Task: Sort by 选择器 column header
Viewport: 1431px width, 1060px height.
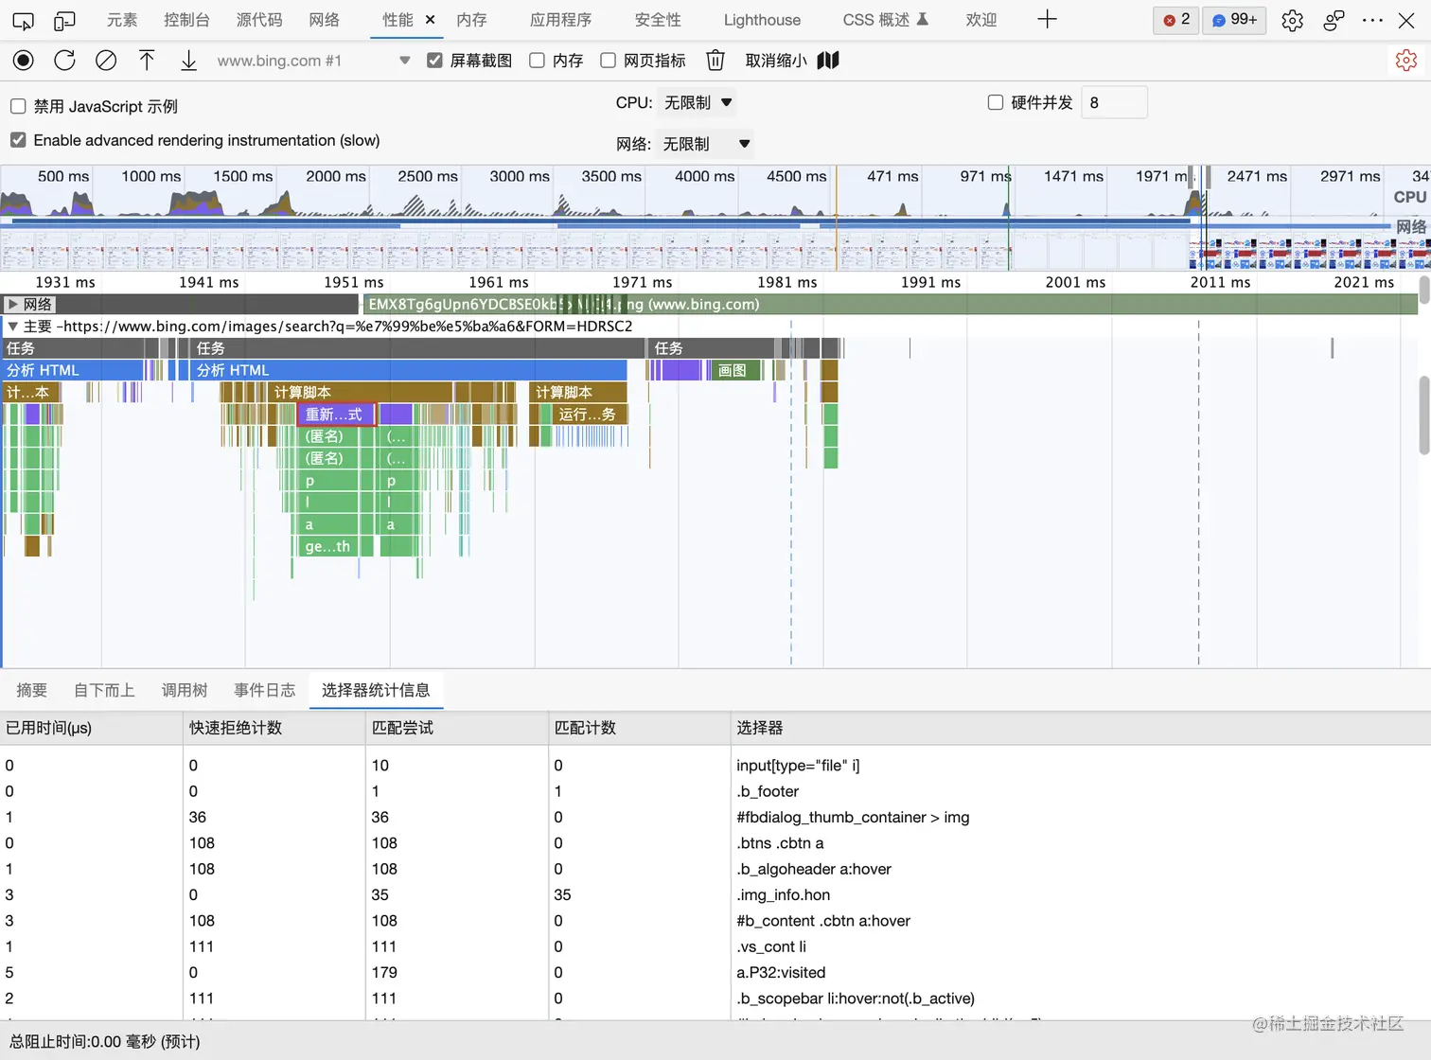Action: pyautogui.click(x=1081, y=728)
